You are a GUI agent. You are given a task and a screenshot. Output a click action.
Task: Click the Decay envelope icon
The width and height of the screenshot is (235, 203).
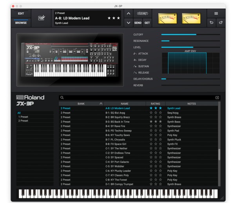135,60
